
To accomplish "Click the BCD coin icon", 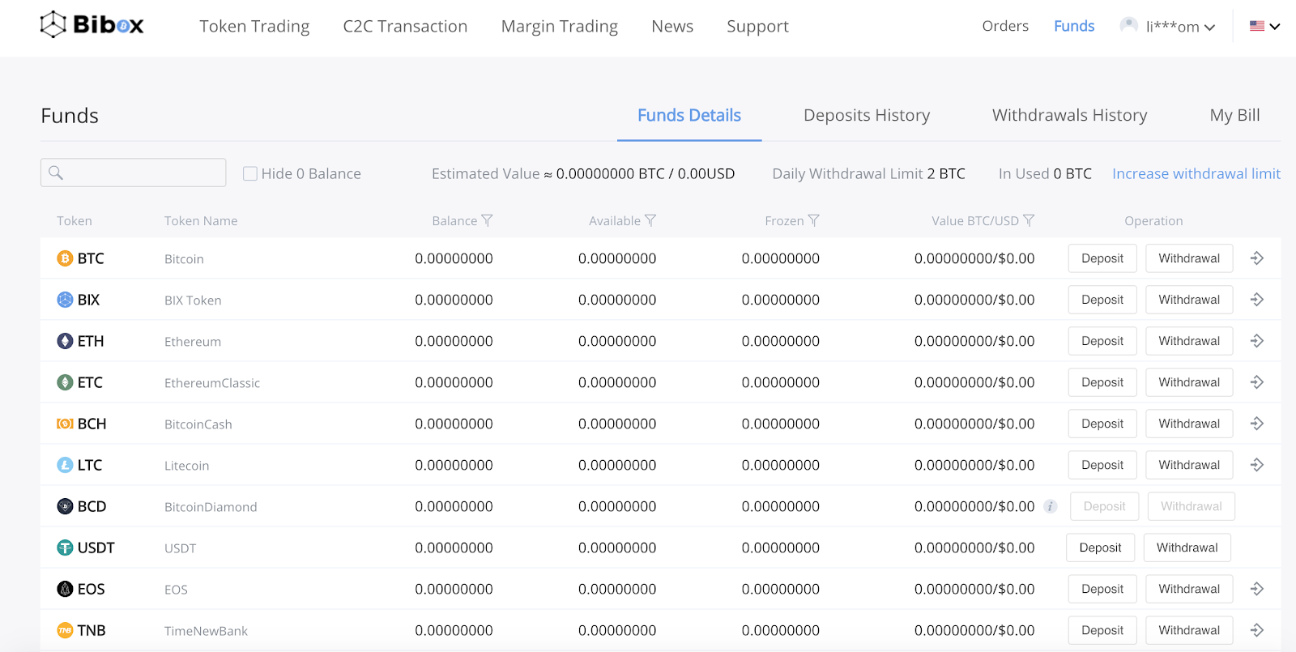I will (65, 506).
